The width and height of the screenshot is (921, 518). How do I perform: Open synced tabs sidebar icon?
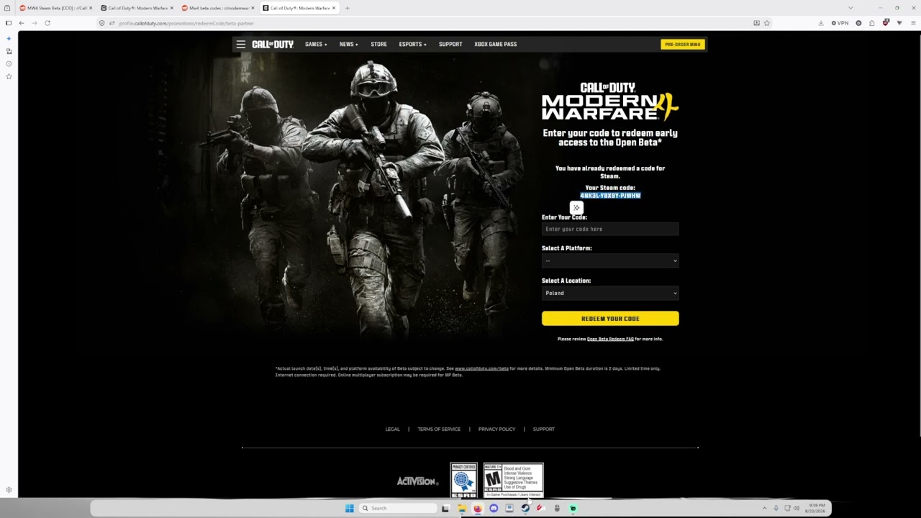tap(9, 51)
